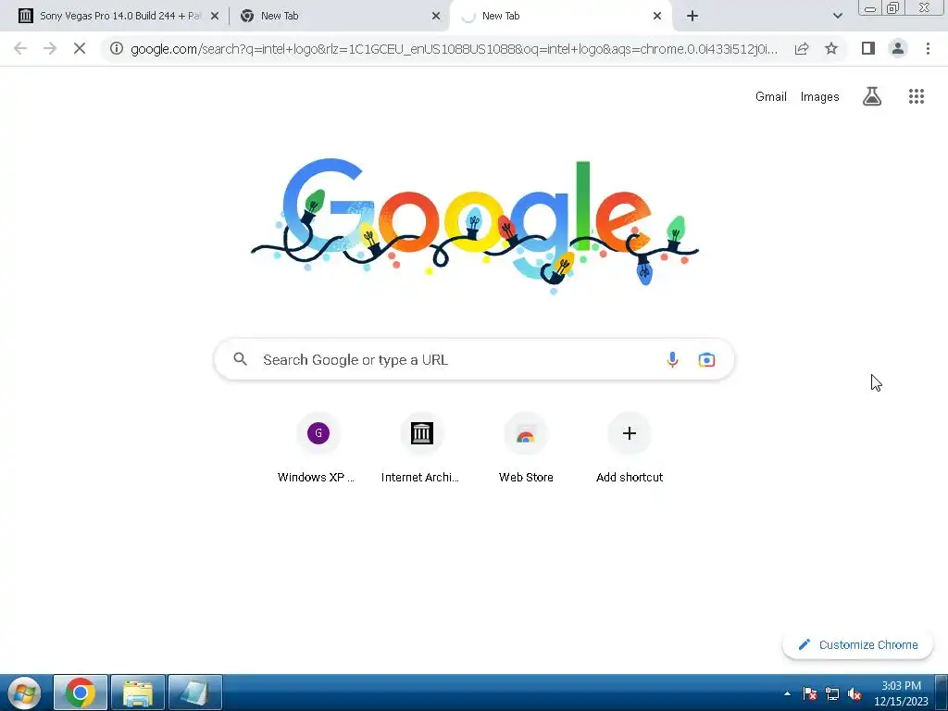View site information icon in address bar

117,48
